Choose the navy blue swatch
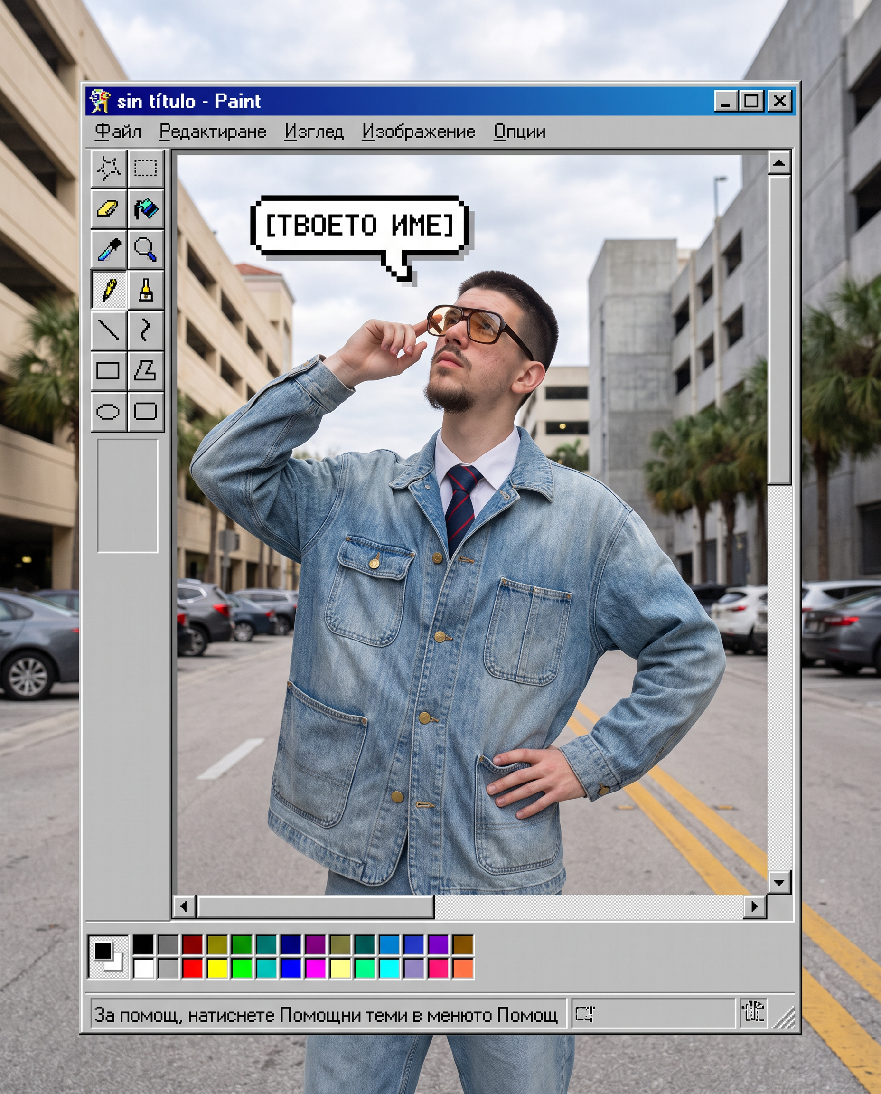Viewport: 881px width, 1094px height. (291, 945)
